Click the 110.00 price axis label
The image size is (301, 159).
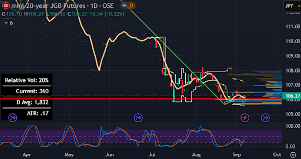tap(293, 41)
